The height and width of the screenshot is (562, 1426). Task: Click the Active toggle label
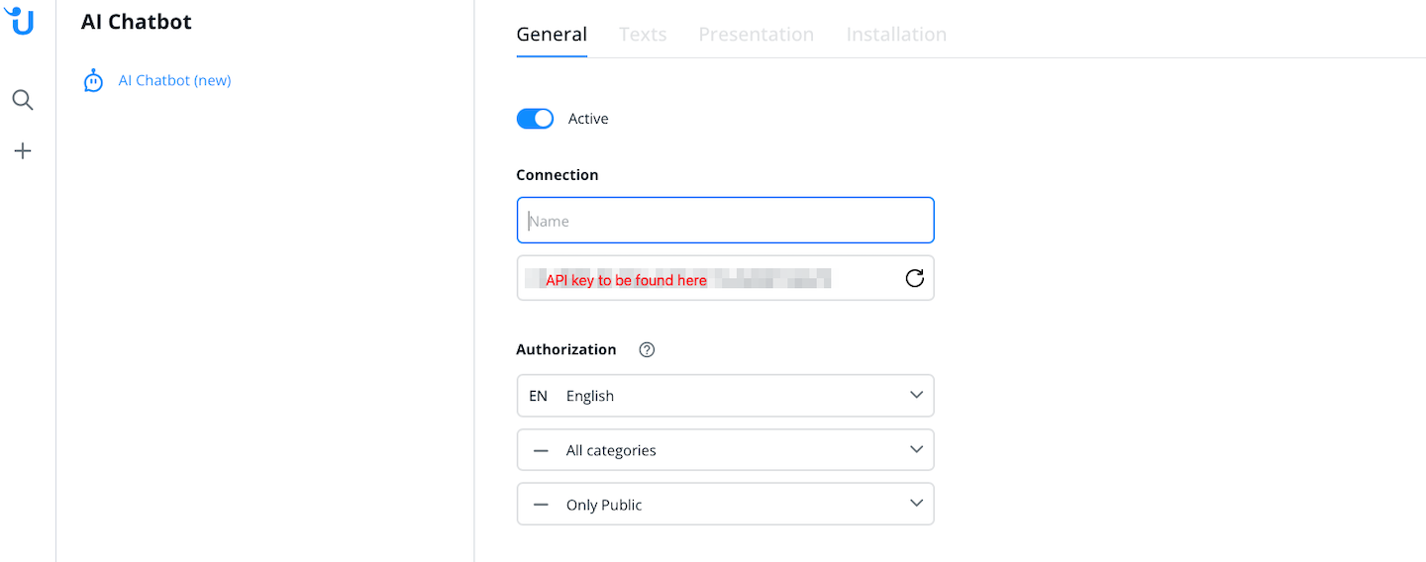coord(588,119)
